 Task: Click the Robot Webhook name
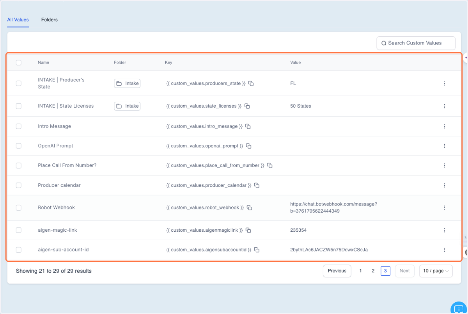(x=56, y=208)
